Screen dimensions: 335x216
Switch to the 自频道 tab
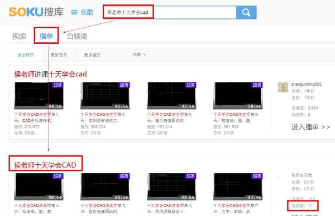coord(77,36)
